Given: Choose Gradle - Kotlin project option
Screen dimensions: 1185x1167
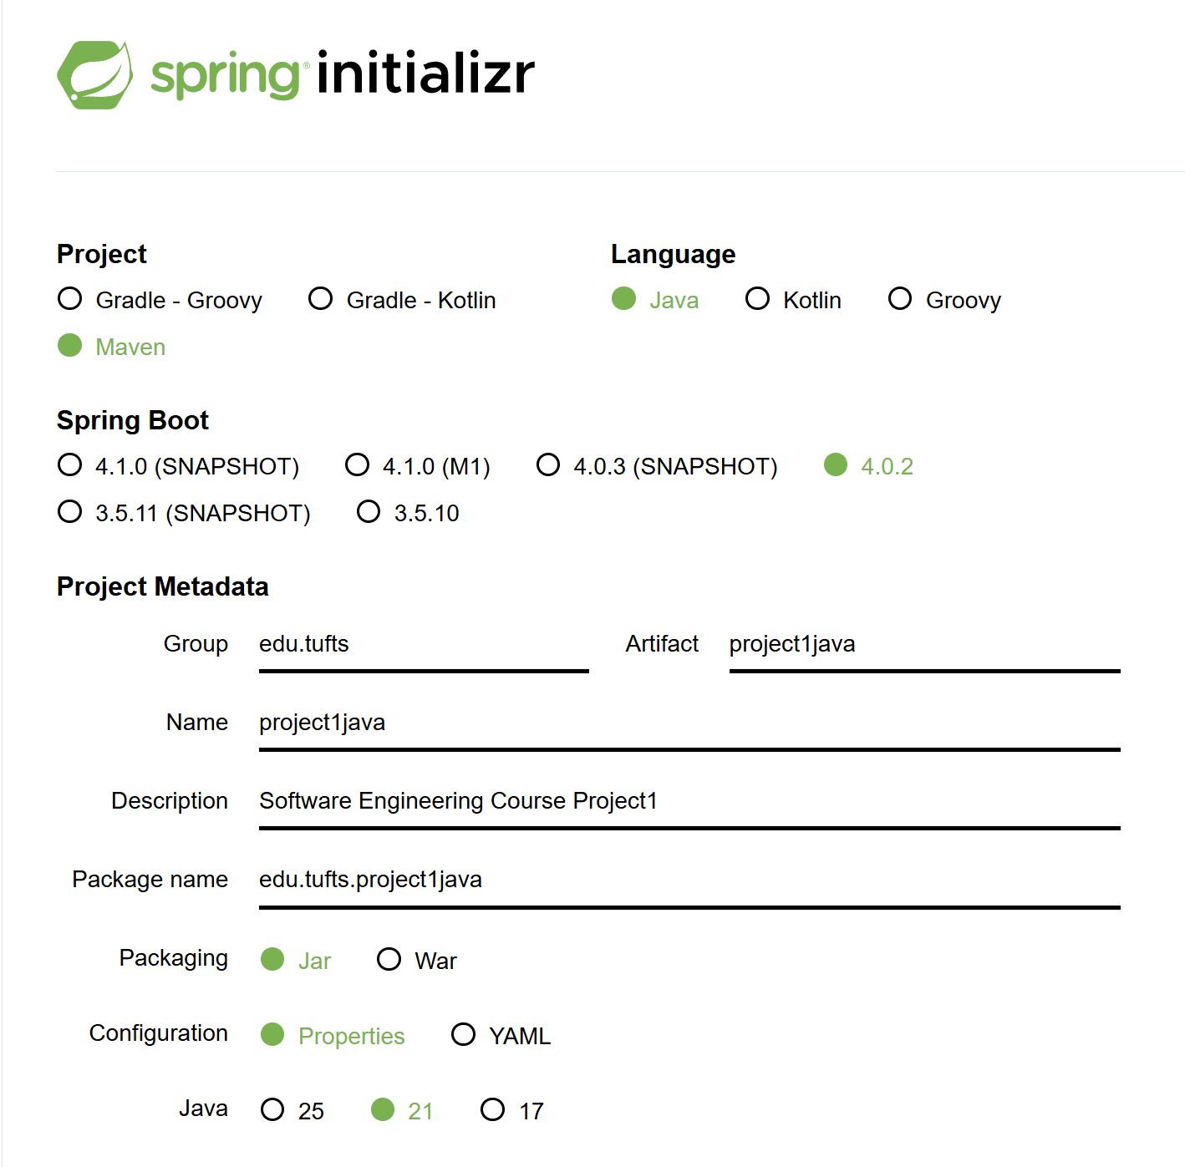Looking at the screenshot, I should 321,299.
